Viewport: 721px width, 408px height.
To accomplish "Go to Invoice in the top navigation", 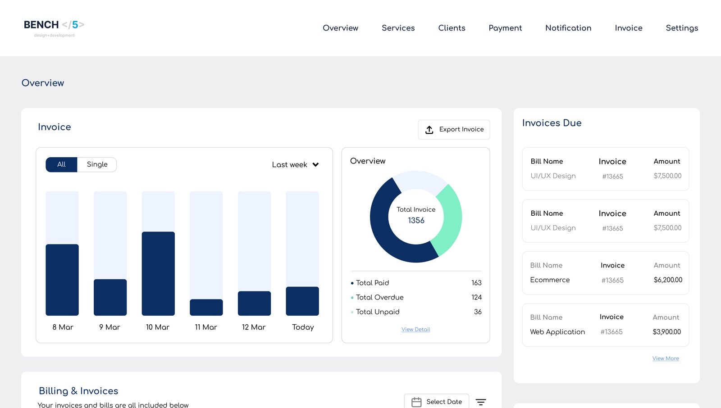I will (x=629, y=28).
